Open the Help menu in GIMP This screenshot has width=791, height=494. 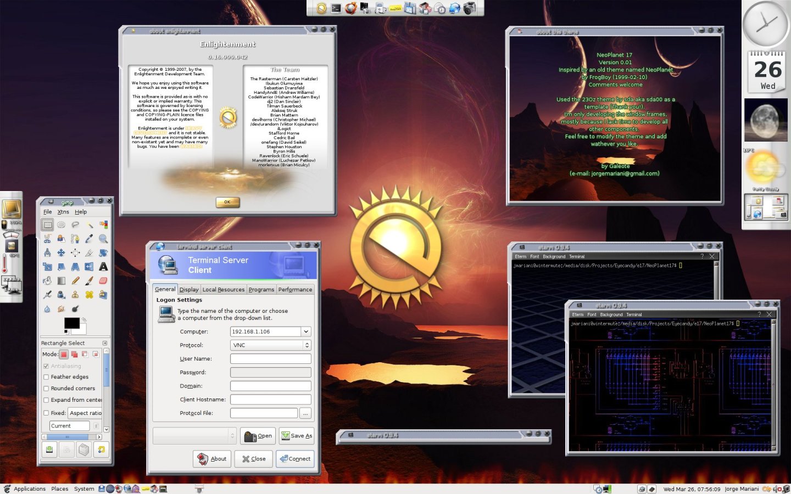81,212
